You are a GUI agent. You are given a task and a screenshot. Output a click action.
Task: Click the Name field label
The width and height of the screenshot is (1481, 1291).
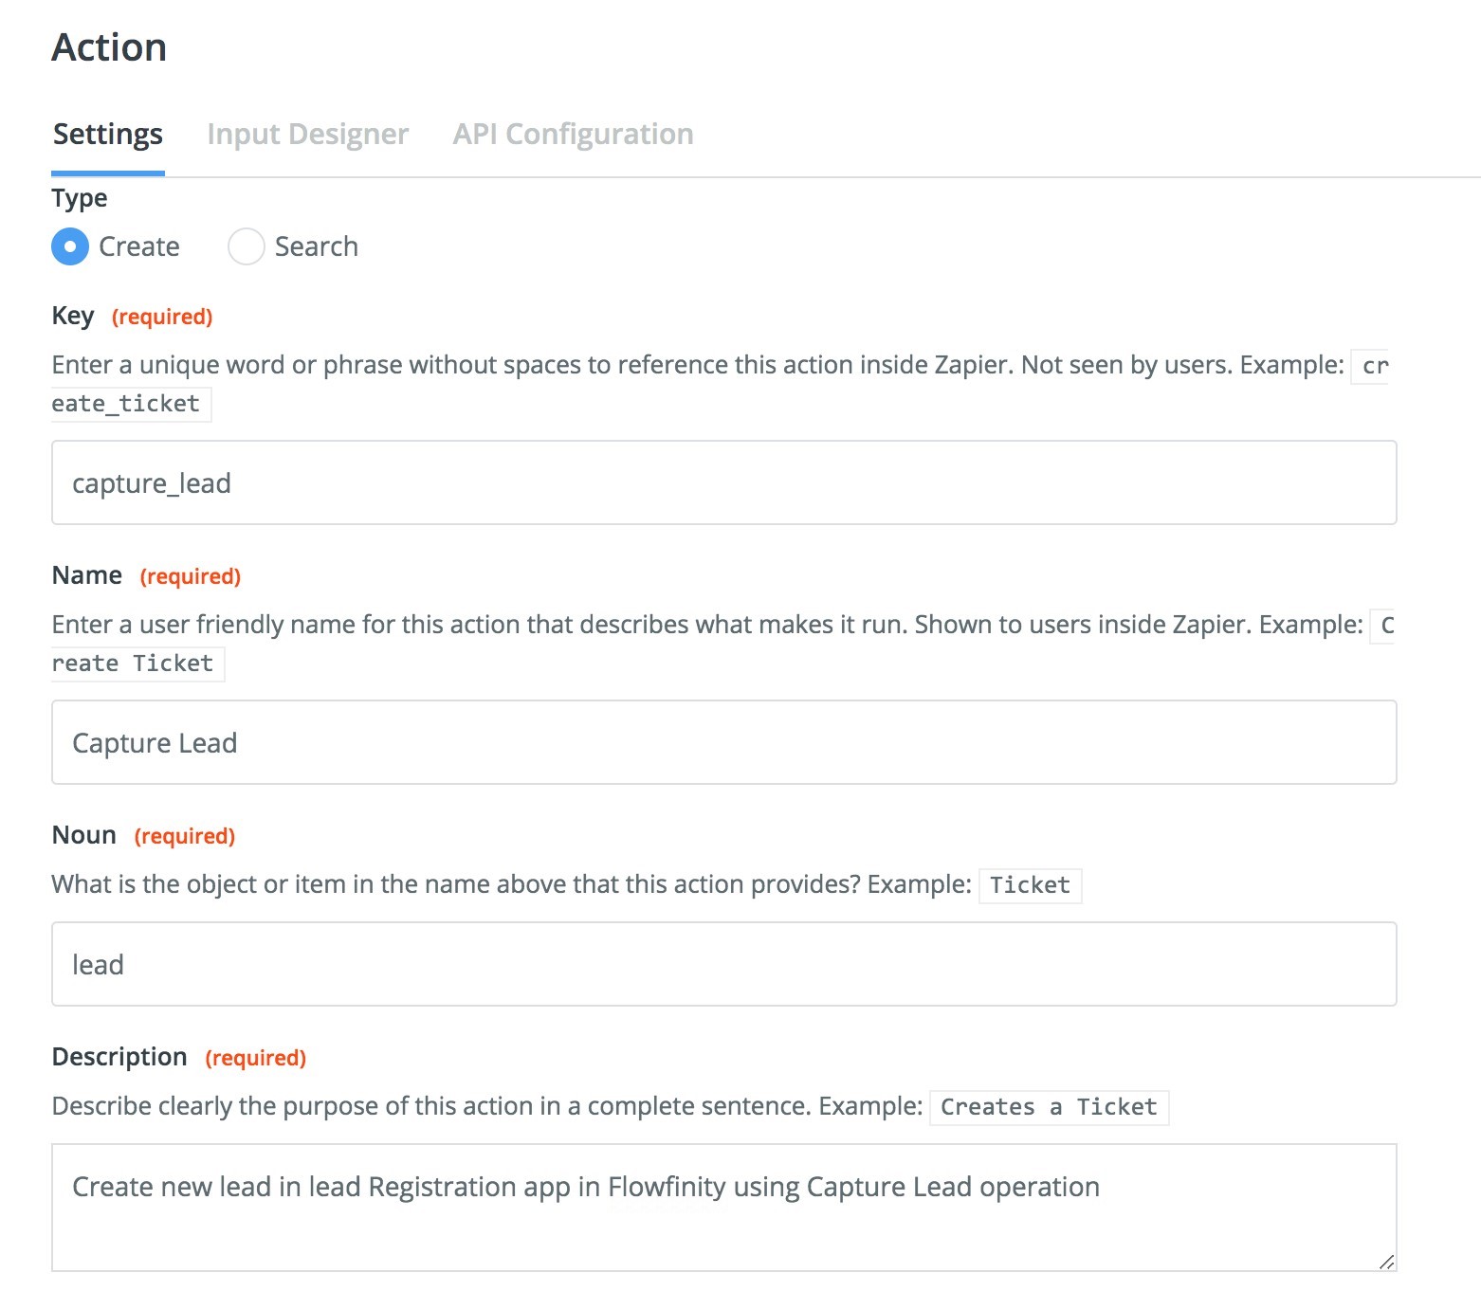[x=87, y=575]
